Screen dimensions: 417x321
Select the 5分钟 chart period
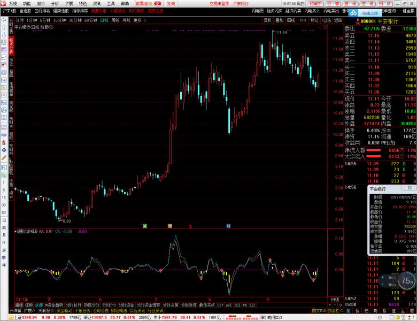coord(45,20)
